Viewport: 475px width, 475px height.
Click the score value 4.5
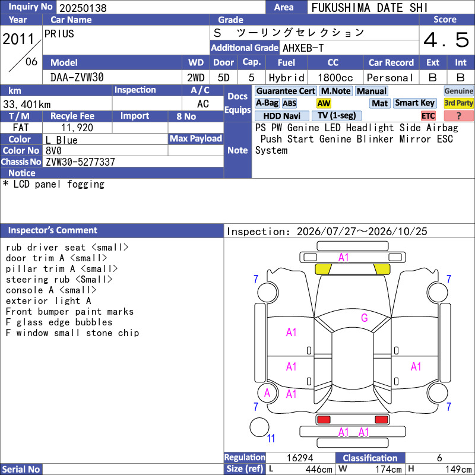click(446, 40)
